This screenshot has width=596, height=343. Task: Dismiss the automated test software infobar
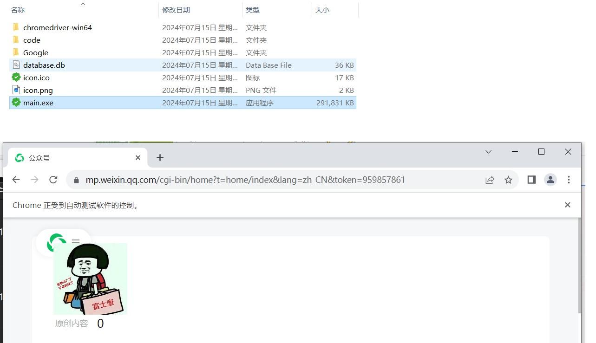tap(567, 205)
